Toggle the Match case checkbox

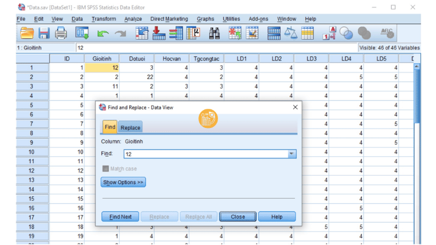pyautogui.click(x=106, y=169)
